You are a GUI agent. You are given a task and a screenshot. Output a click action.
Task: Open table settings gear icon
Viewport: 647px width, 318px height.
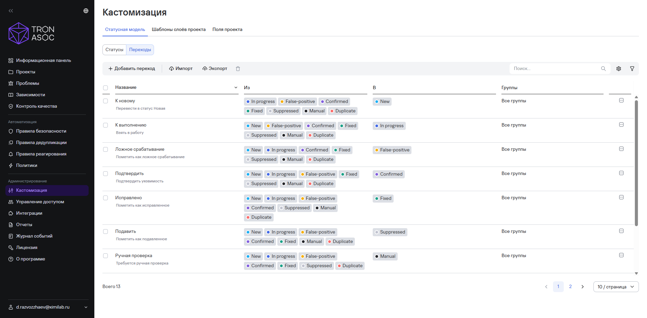click(x=619, y=69)
